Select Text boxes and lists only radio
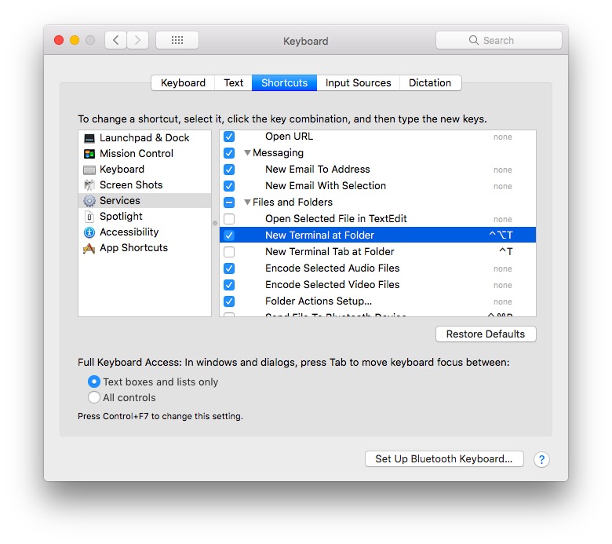Image resolution: width=612 pixels, height=544 pixels. [93, 382]
